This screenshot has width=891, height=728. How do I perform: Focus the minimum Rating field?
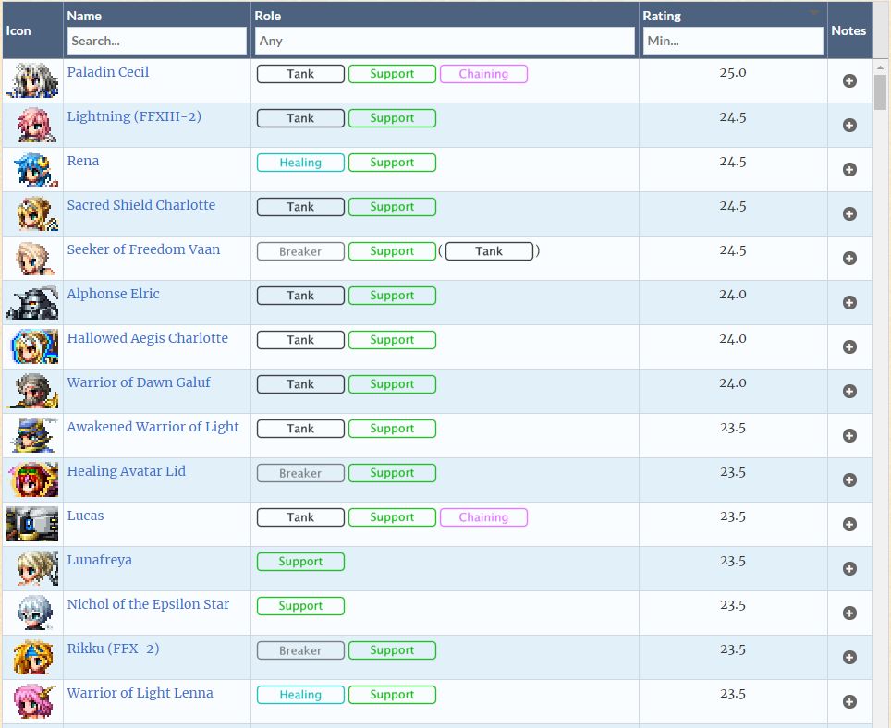733,41
